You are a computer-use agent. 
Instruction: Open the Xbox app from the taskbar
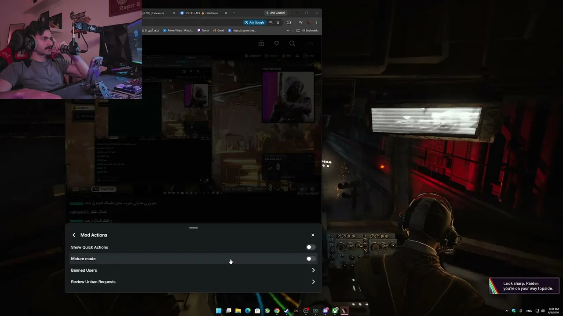335,311
